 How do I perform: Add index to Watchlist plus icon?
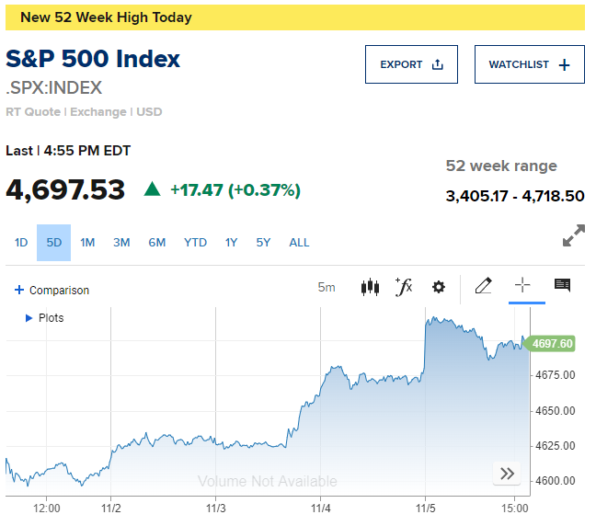[565, 65]
